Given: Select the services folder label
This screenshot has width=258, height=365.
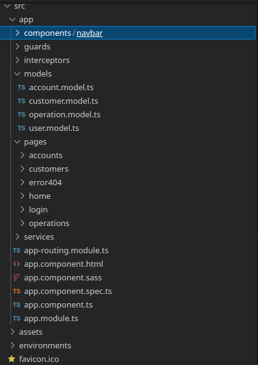Looking at the screenshot, I should click(39, 237).
